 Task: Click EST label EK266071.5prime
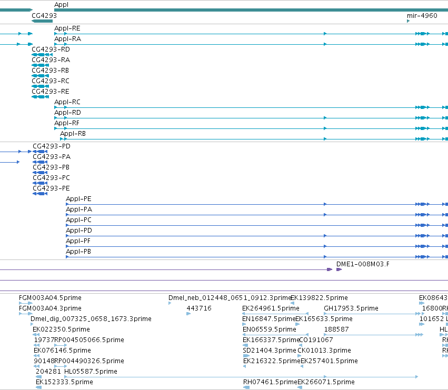pos(326,382)
